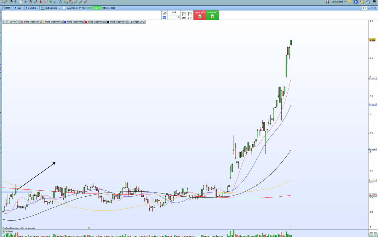
Task: Click the STP stop order icon
Action: (x=190, y=15)
